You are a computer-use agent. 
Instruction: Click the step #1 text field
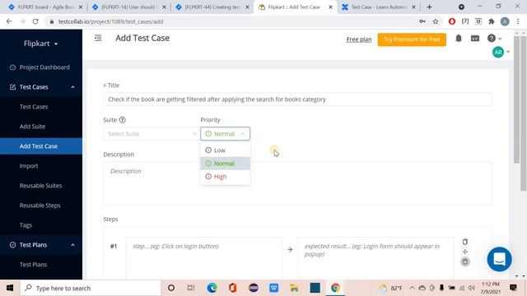coord(204,257)
